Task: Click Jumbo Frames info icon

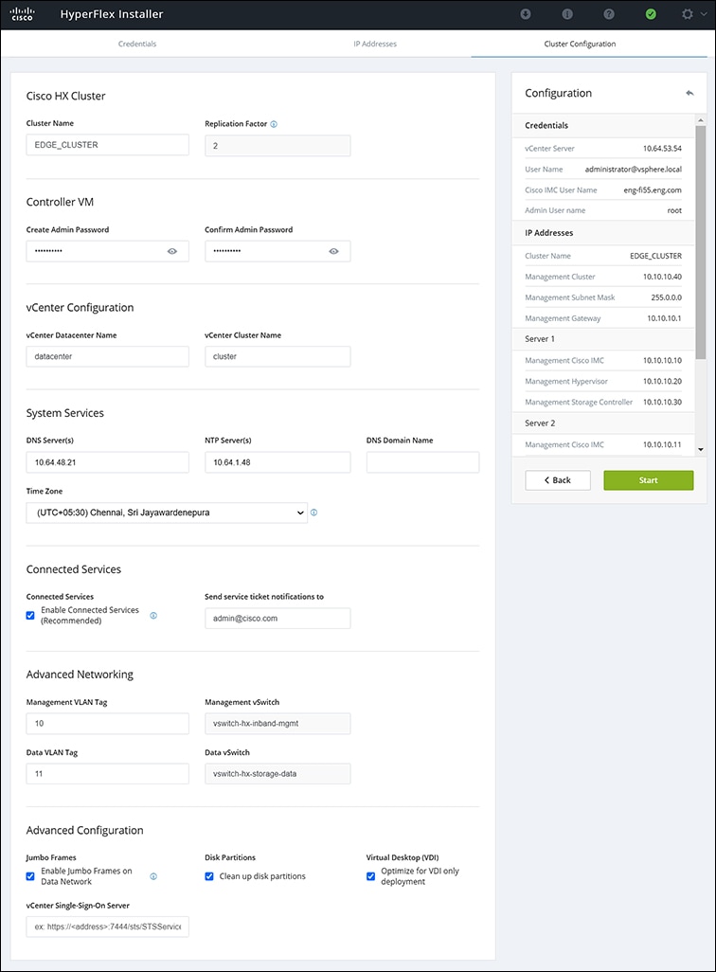Action: click(153, 876)
